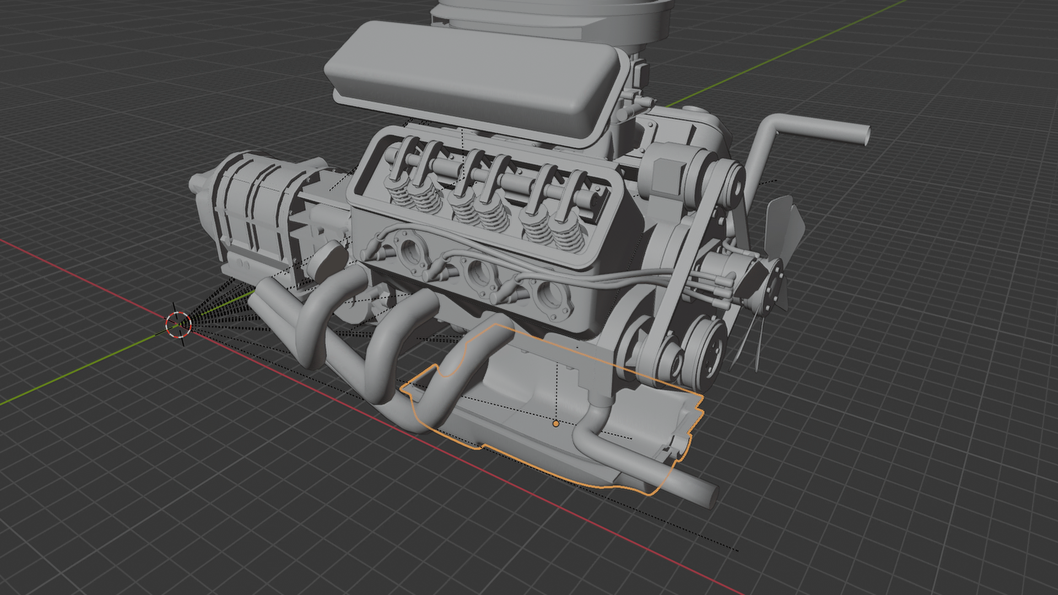Viewport: 1058px width, 595px height.
Task: Click the orange origin dot of the oil pan
Action: tap(556, 424)
